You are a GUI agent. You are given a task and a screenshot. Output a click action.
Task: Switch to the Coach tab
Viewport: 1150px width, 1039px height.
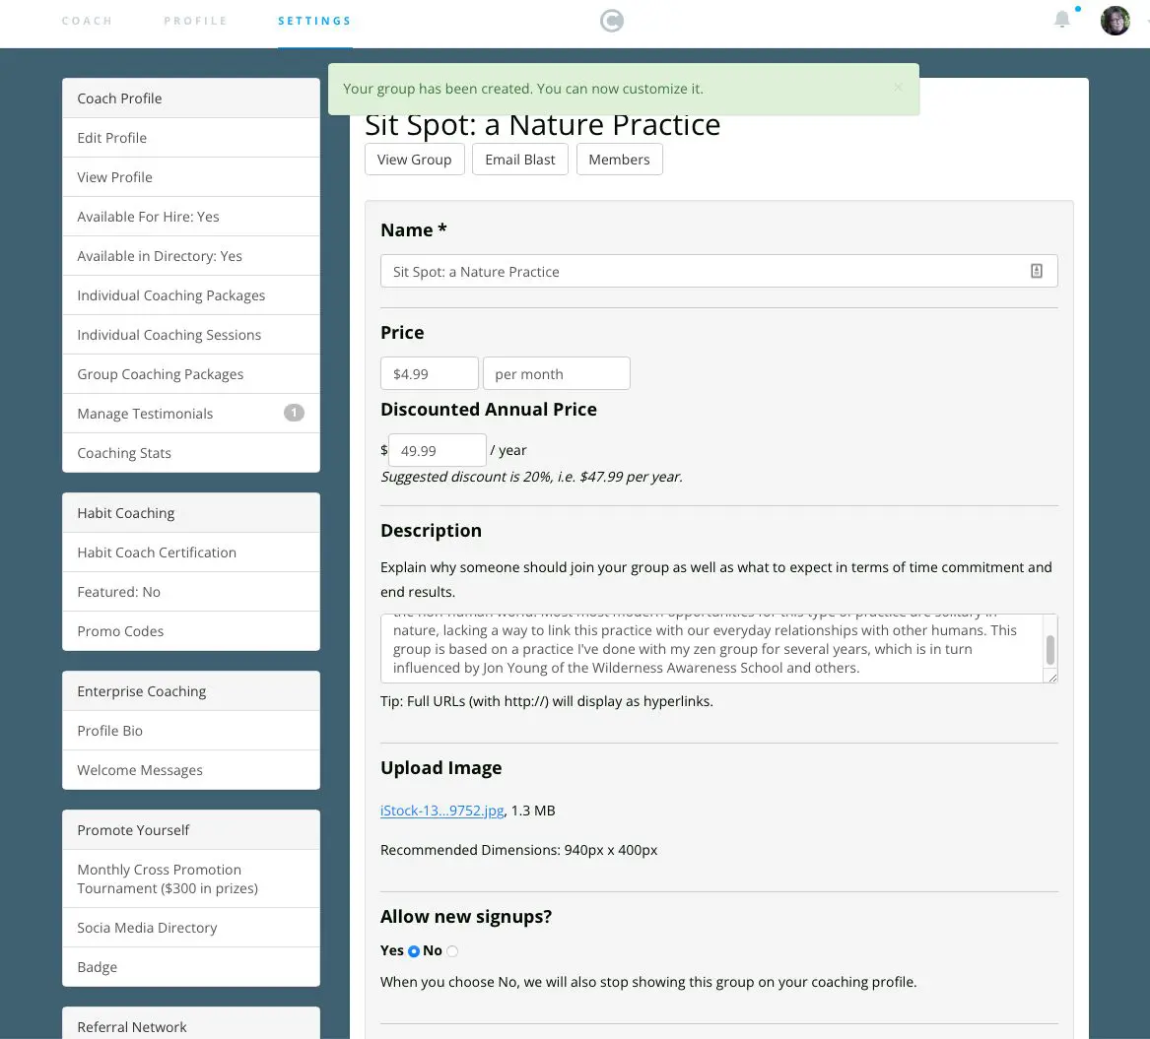(x=88, y=21)
